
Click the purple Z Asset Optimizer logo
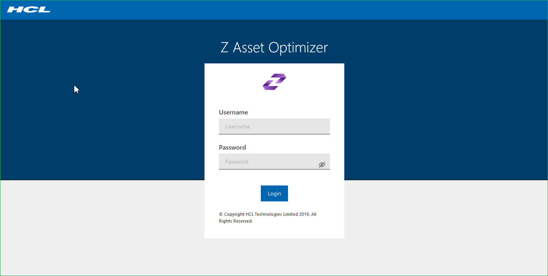274,82
